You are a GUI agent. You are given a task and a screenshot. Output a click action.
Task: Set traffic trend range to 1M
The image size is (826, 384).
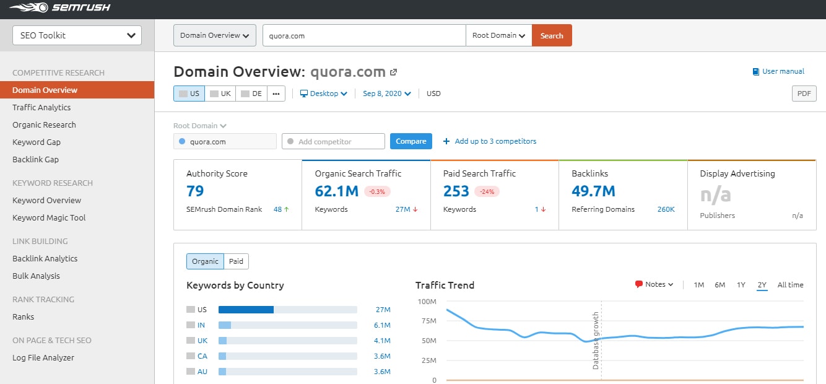pos(699,285)
